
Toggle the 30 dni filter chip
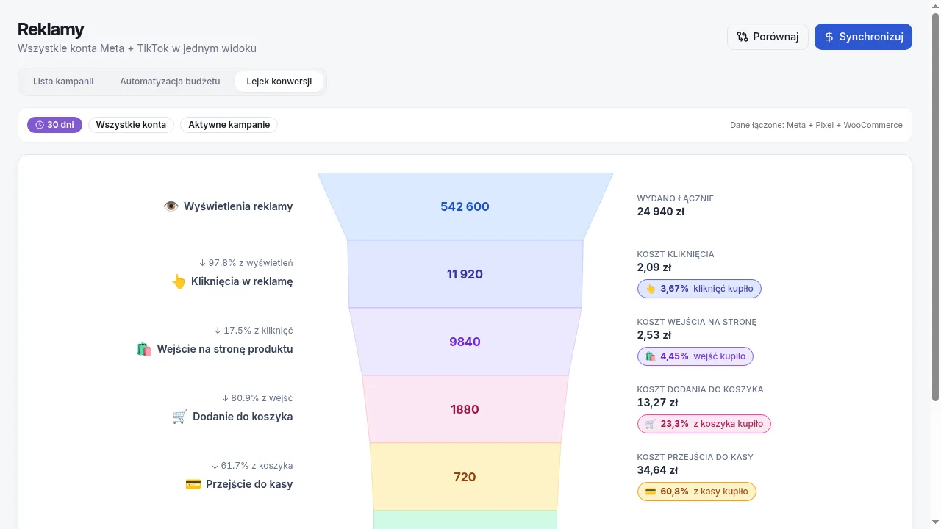click(x=54, y=125)
